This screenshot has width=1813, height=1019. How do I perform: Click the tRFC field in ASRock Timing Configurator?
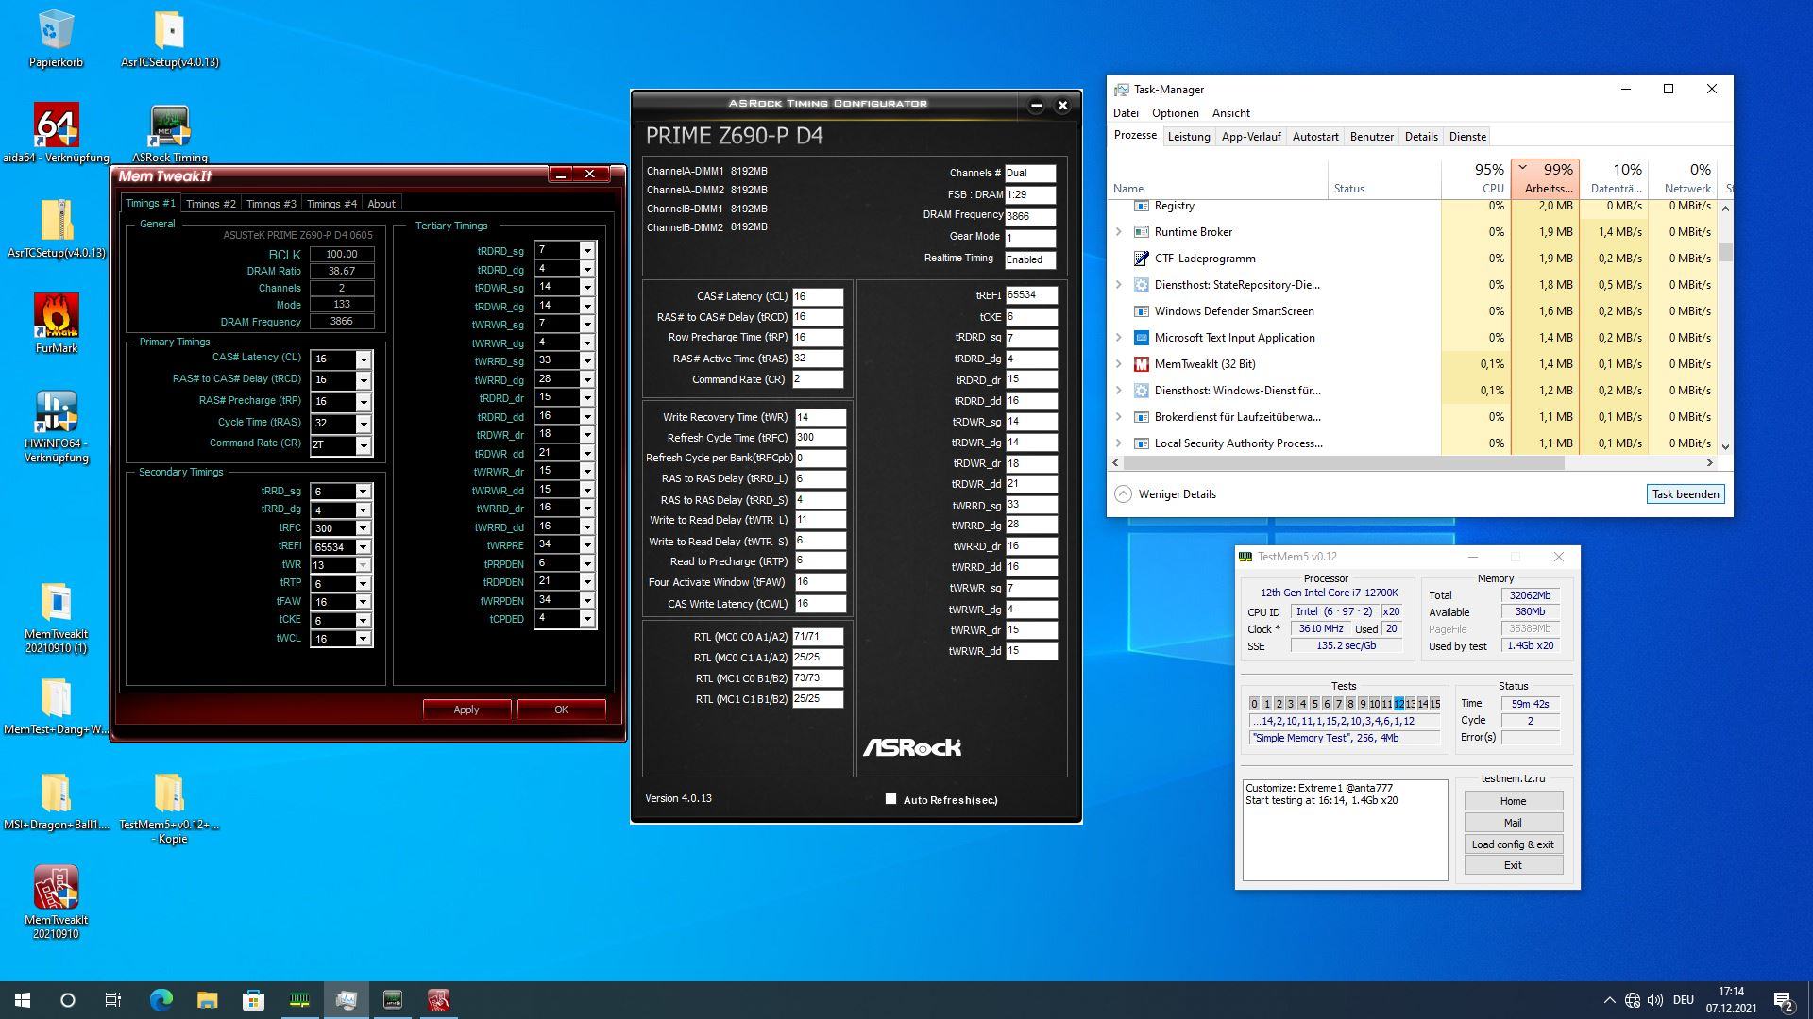[x=820, y=438]
